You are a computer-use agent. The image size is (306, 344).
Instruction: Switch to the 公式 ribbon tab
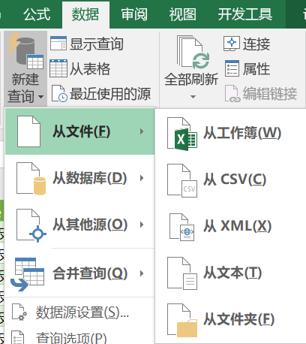click(x=37, y=14)
